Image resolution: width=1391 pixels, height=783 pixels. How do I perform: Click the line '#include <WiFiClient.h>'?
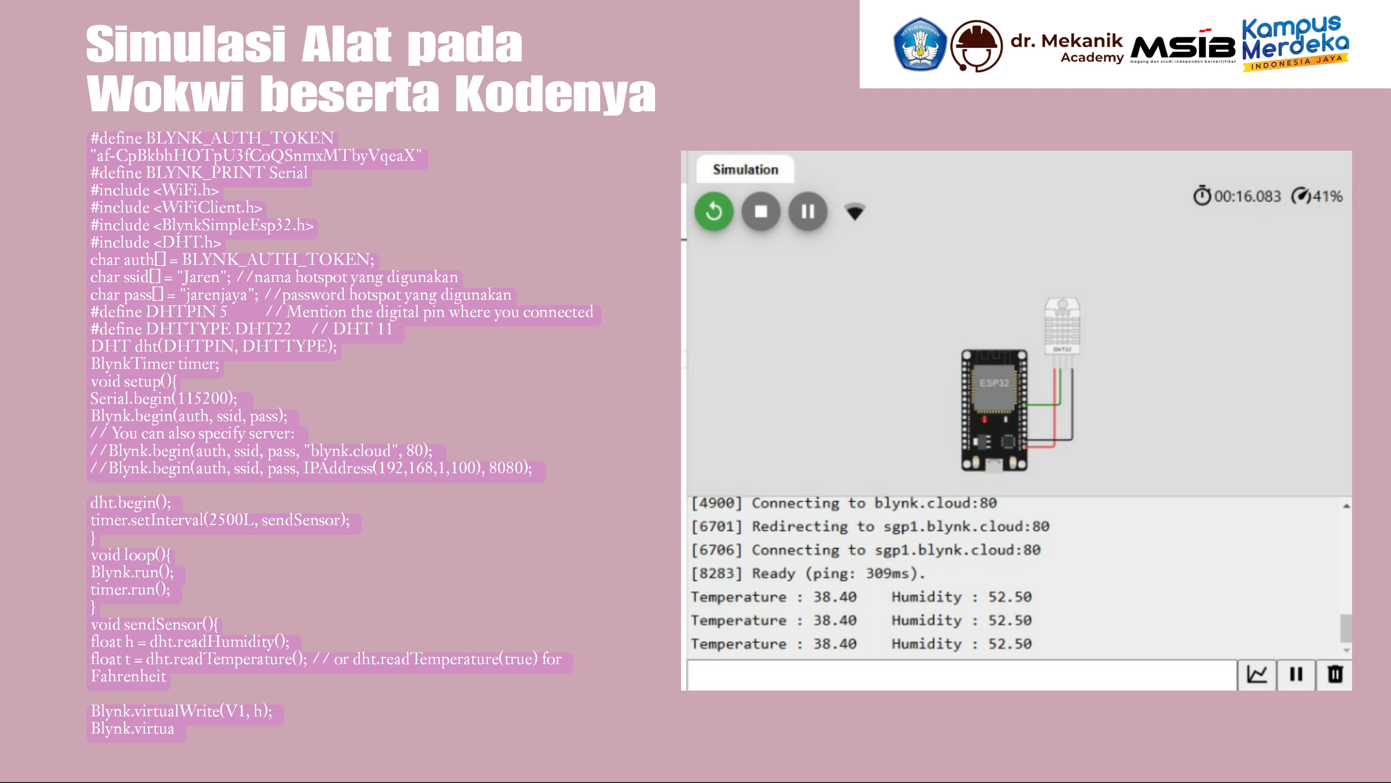(x=176, y=208)
